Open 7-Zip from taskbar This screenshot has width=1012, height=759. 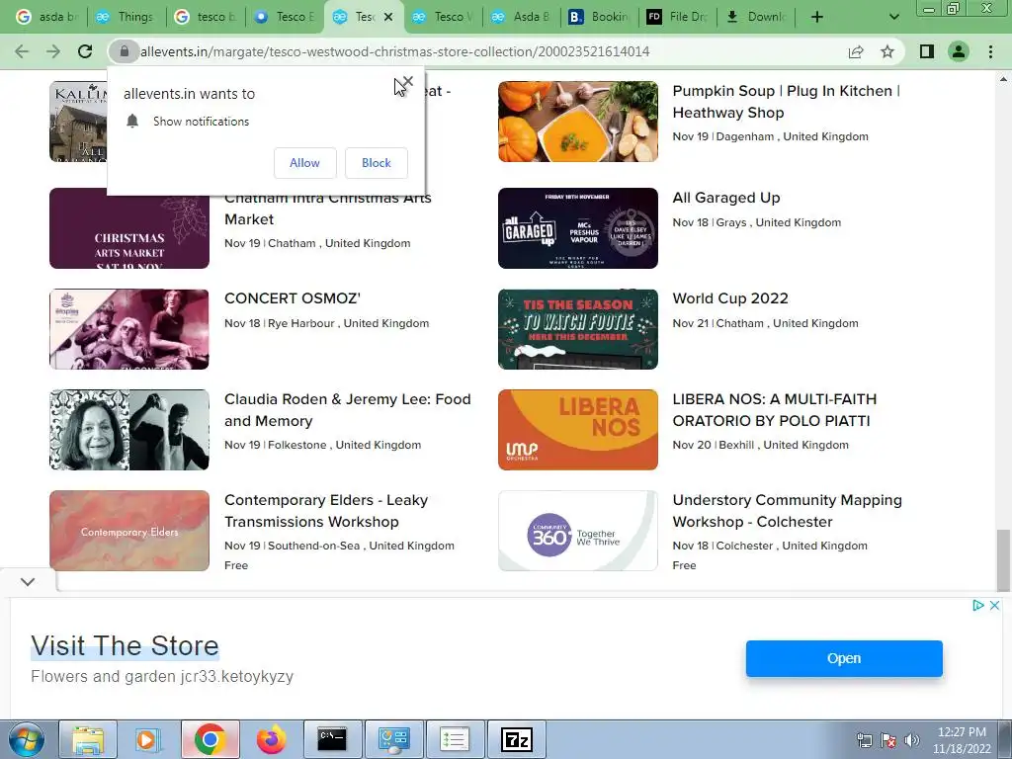click(516, 739)
